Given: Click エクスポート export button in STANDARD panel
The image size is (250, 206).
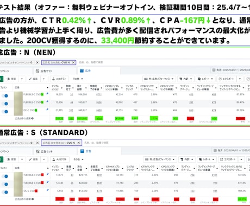Looking at the screenshot, I should tap(228, 159).
